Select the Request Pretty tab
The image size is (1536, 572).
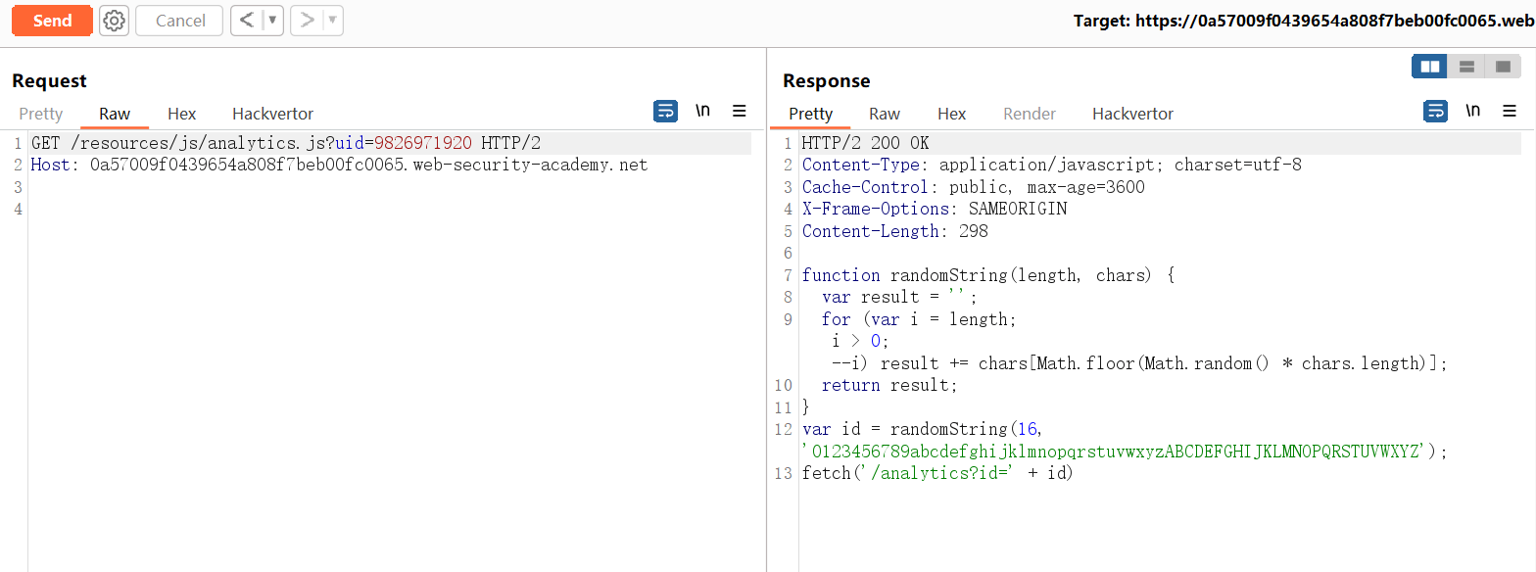coord(40,114)
